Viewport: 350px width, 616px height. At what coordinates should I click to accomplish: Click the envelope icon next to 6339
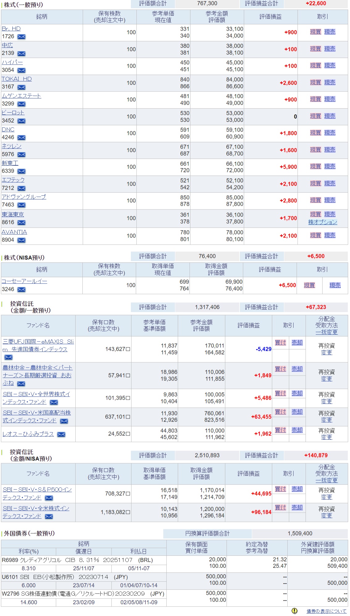coord(21,171)
